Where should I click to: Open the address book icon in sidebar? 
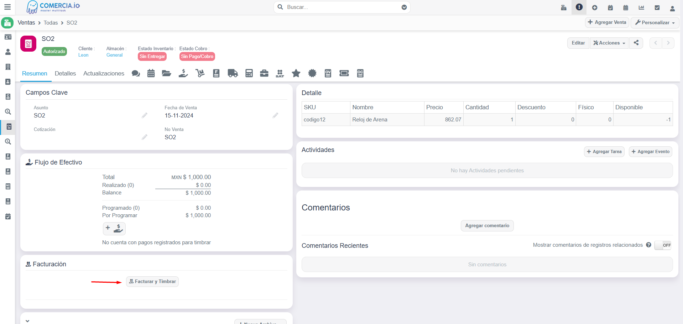(x=8, y=82)
